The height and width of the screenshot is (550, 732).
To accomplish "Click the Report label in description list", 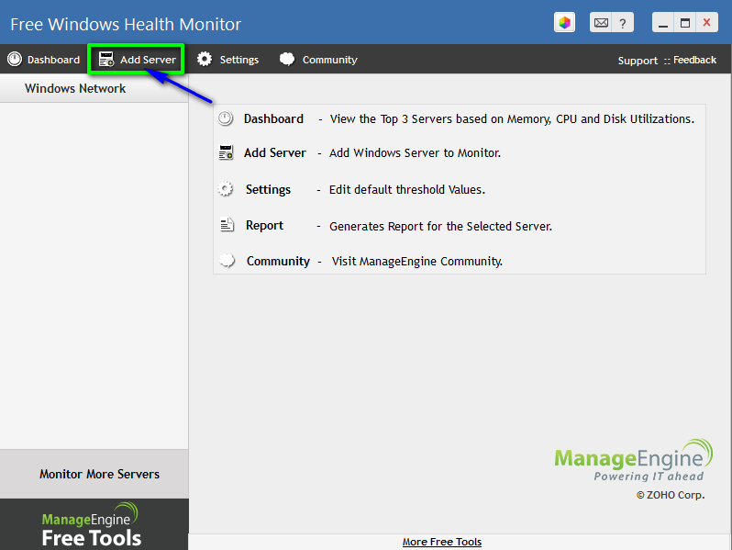I will (264, 225).
